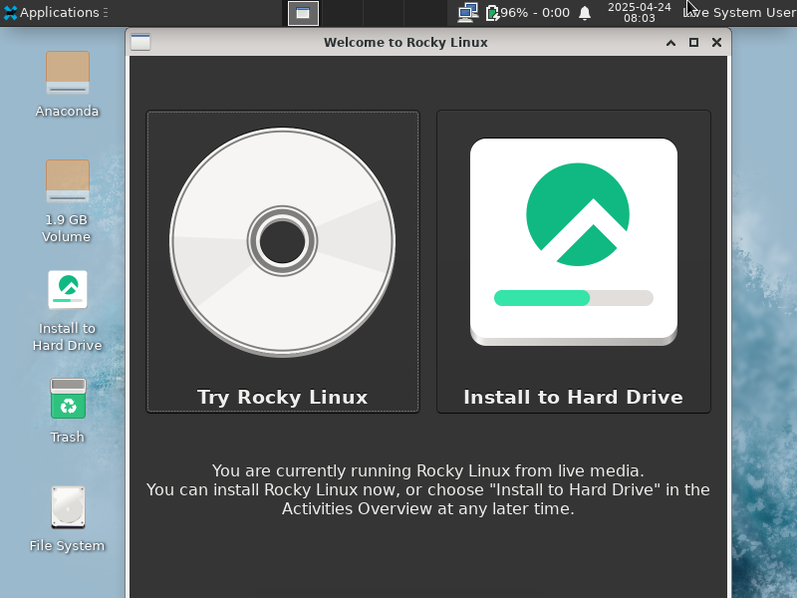This screenshot has height=598, width=797.
Task: Click the Try Rocky Linux button
Action: point(283,261)
